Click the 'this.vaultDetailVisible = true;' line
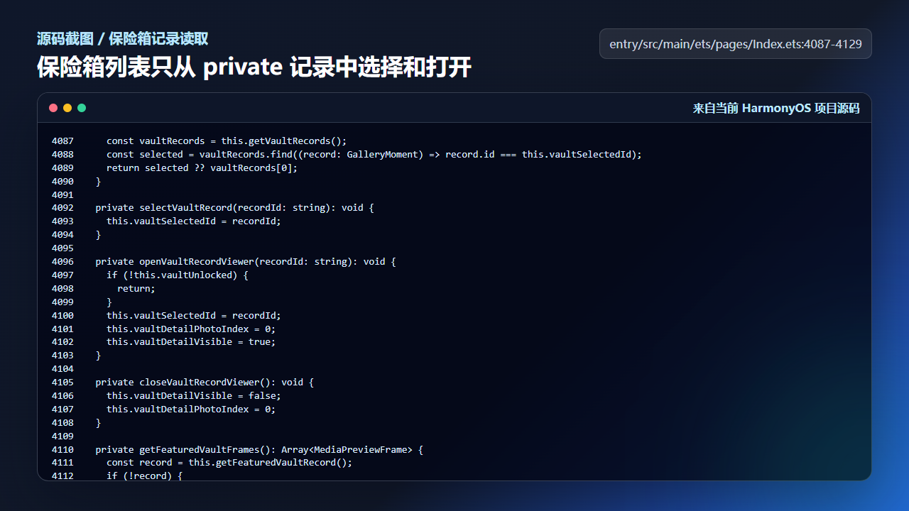 (191, 342)
